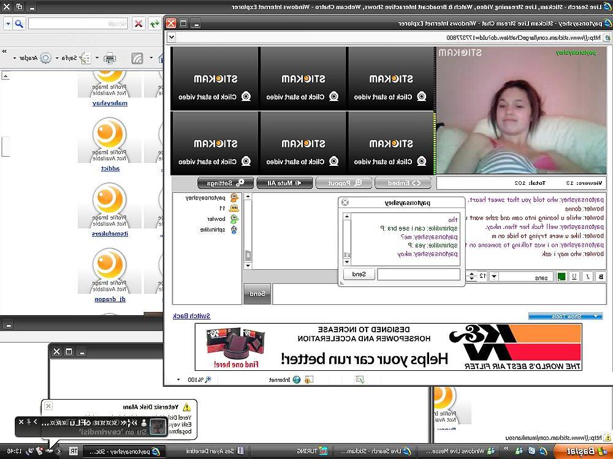
Task: Toggle bold text formatting in chat
Action: 601,277
